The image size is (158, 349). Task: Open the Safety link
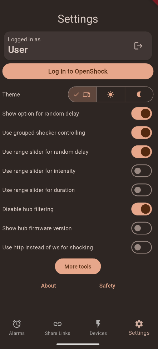pyautogui.click(x=107, y=285)
